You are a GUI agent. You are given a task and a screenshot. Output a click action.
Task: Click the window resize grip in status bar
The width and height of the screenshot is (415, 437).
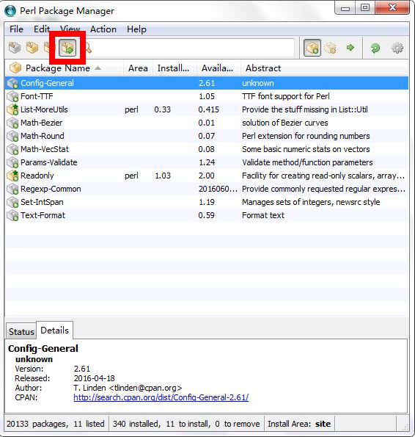pos(405,427)
